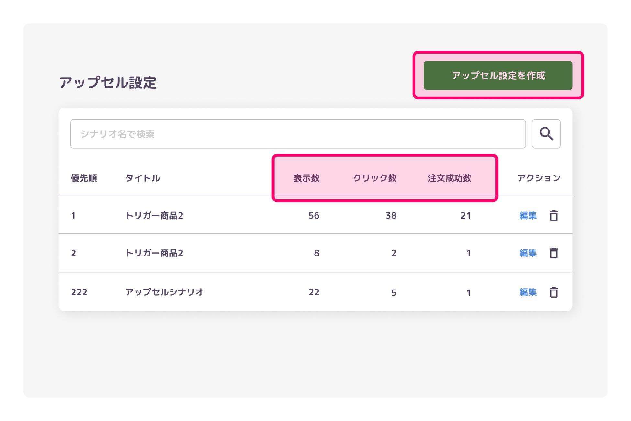Click priority number 222 cell
The height and width of the screenshot is (421, 631).
click(x=79, y=292)
